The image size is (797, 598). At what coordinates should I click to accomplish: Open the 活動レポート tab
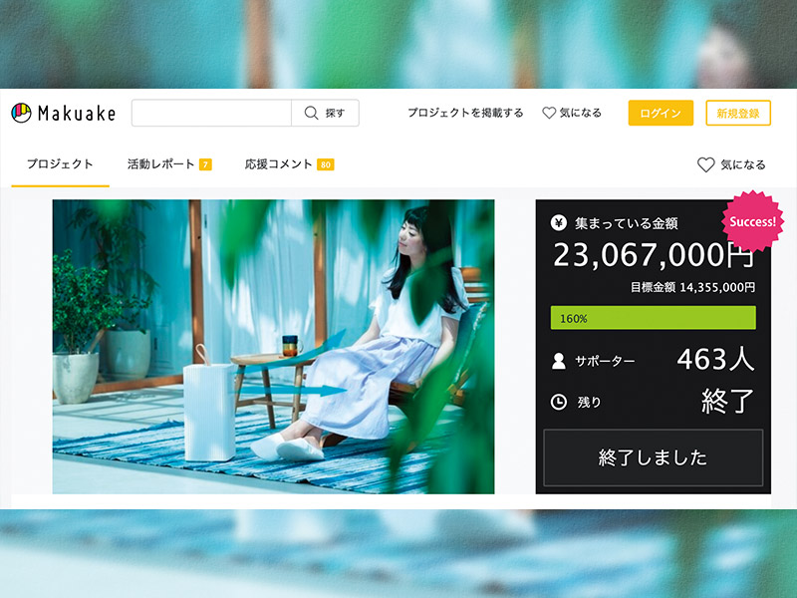pos(159,161)
